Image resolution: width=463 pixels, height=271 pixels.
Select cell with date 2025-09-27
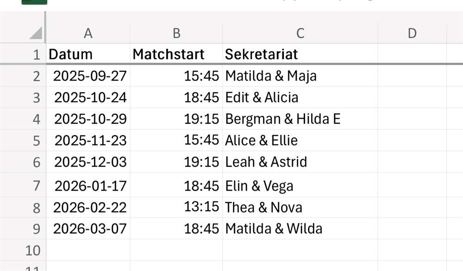pyautogui.click(x=88, y=76)
